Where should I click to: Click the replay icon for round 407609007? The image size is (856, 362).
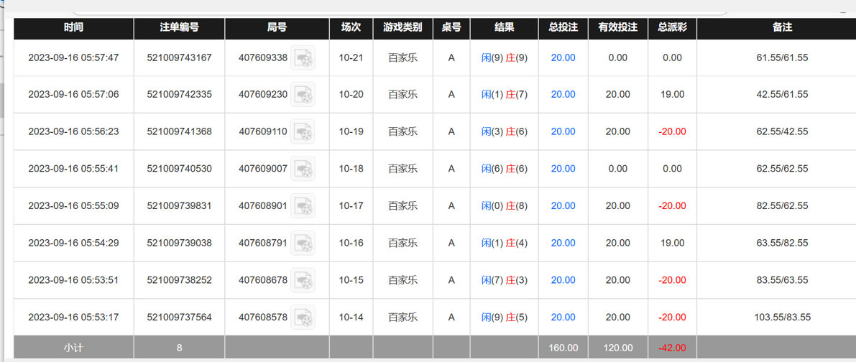pos(303,170)
